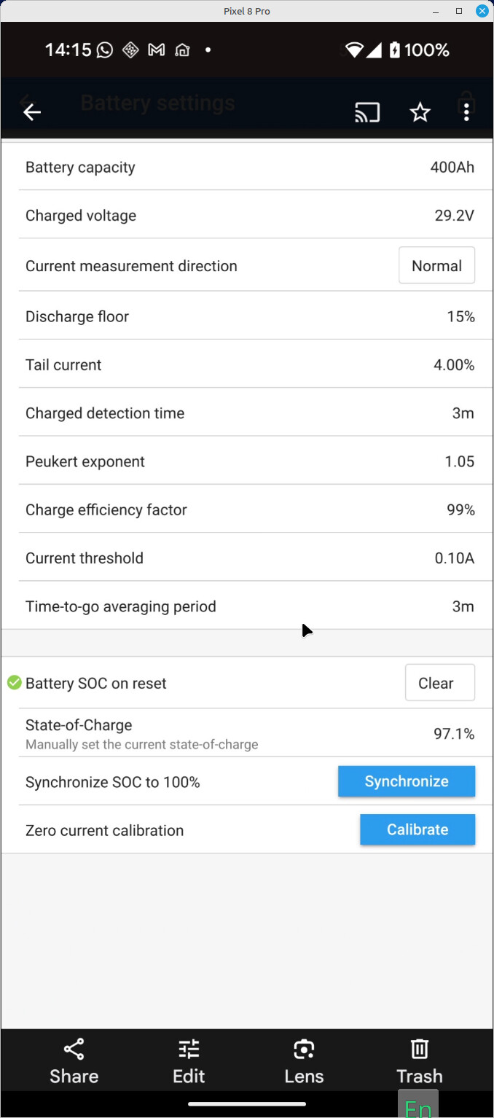
Task: Tap the back arrow icon
Action: pyautogui.click(x=31, y=112)
